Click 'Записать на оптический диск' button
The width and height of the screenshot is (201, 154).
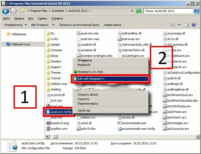(79, 25)
